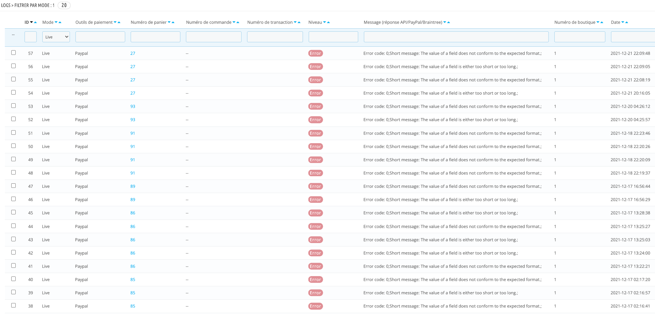Screen dimensions: 655x317
Task: Click date 2021-12-17 02:16:41
Action: 630,306
